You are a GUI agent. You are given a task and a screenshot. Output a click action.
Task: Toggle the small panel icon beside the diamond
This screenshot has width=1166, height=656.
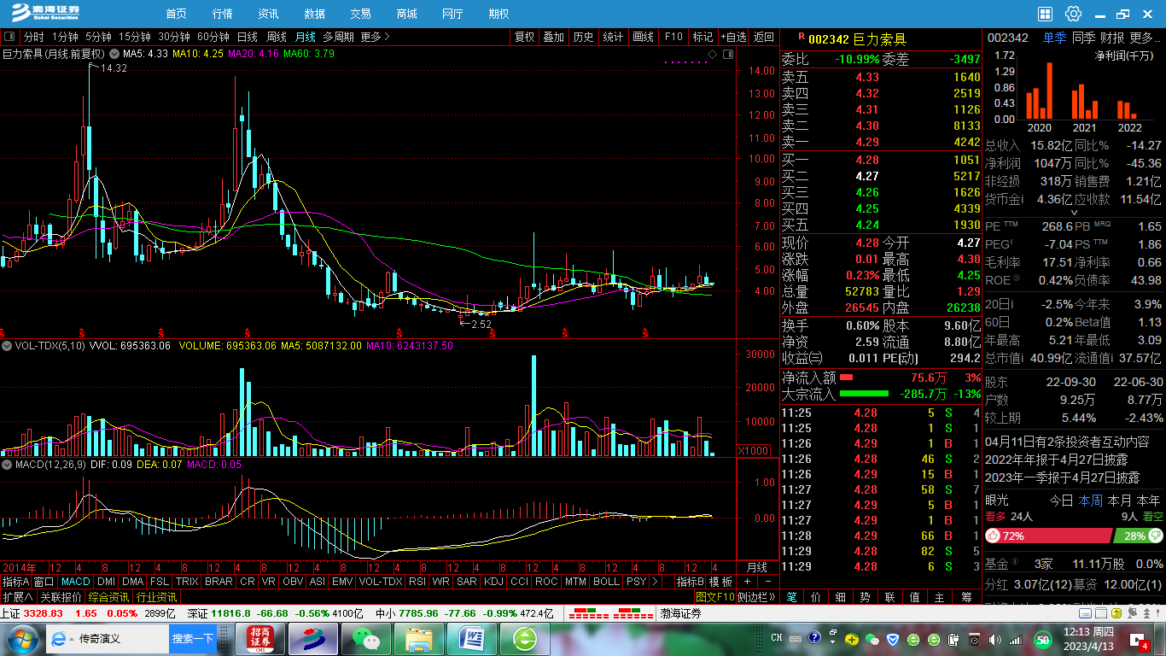pyautogui.click(x=728, y=54)
